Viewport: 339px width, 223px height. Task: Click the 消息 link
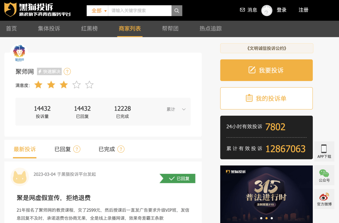click(x=252, y=10)
